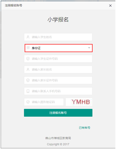Viewport: 116px width, 149px height.
Task: Open the 身份证 document type selector
Action: [59, 48]
